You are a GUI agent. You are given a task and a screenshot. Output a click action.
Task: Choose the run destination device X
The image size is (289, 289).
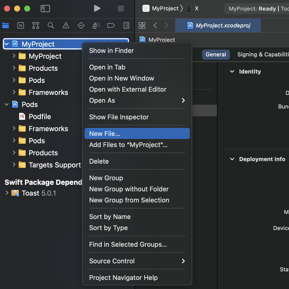tap(193, 9)
